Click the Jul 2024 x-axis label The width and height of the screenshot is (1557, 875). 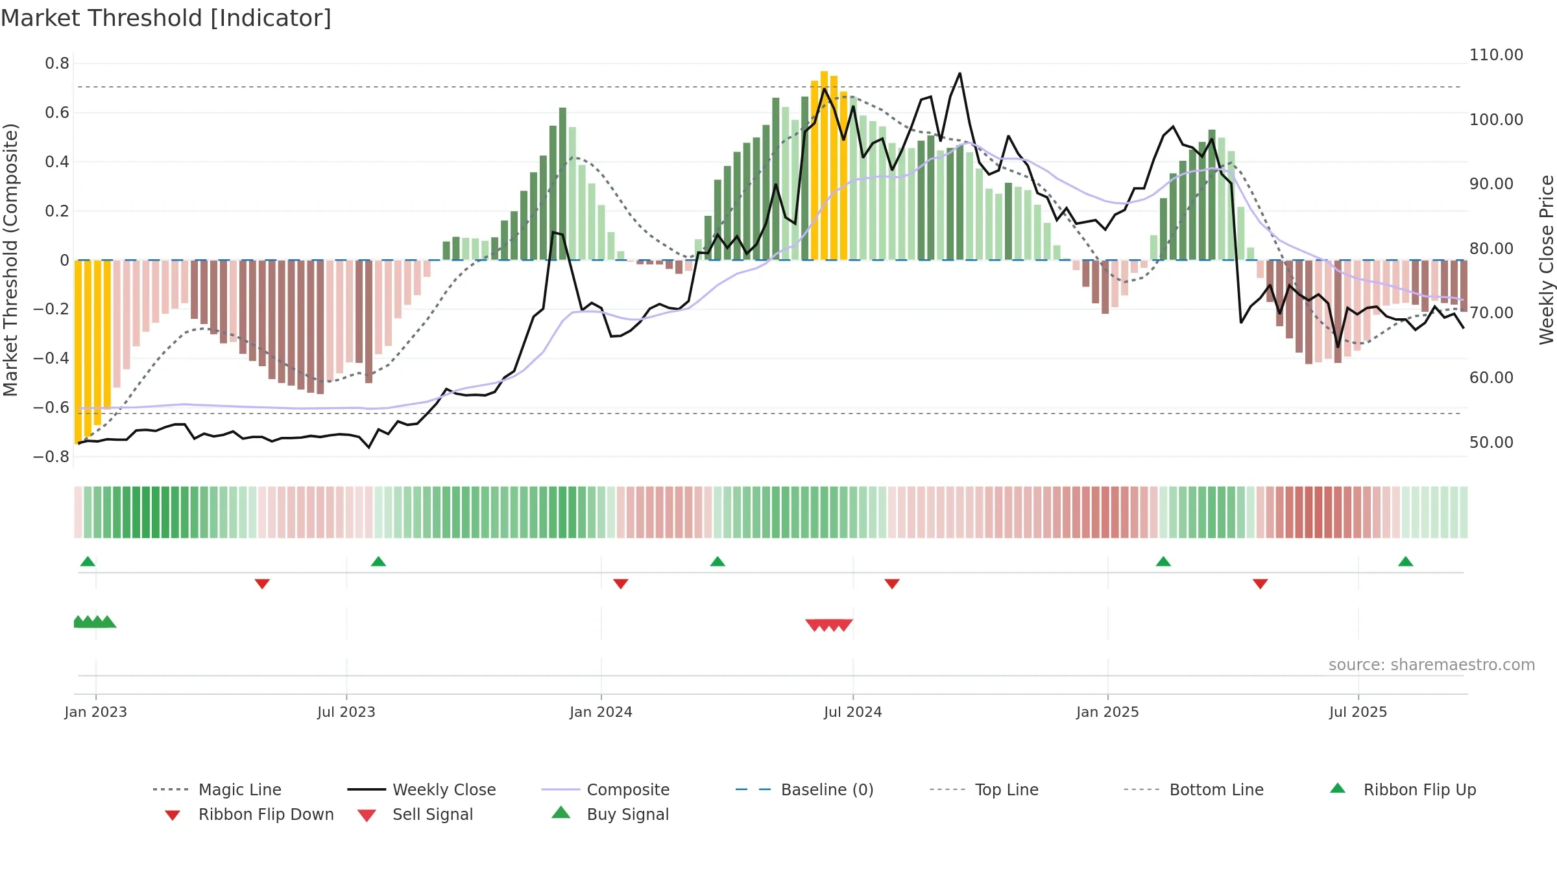[x=853, y=712]
